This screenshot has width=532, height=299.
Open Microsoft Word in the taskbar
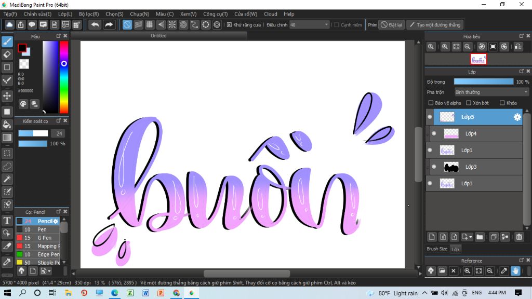coord(145,293)
